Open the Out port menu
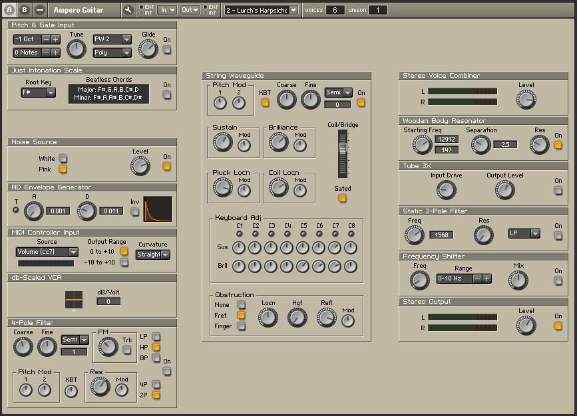577x416 pixels. click(190, 10)
